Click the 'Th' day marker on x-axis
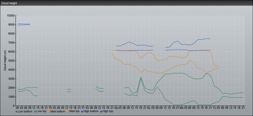 pyautogui.click(x=50, y=108)
